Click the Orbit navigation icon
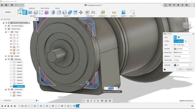195x109 pixels. (84, 101)
